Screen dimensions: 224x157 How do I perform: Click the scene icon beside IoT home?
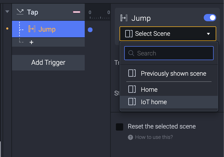pos(132,102)
